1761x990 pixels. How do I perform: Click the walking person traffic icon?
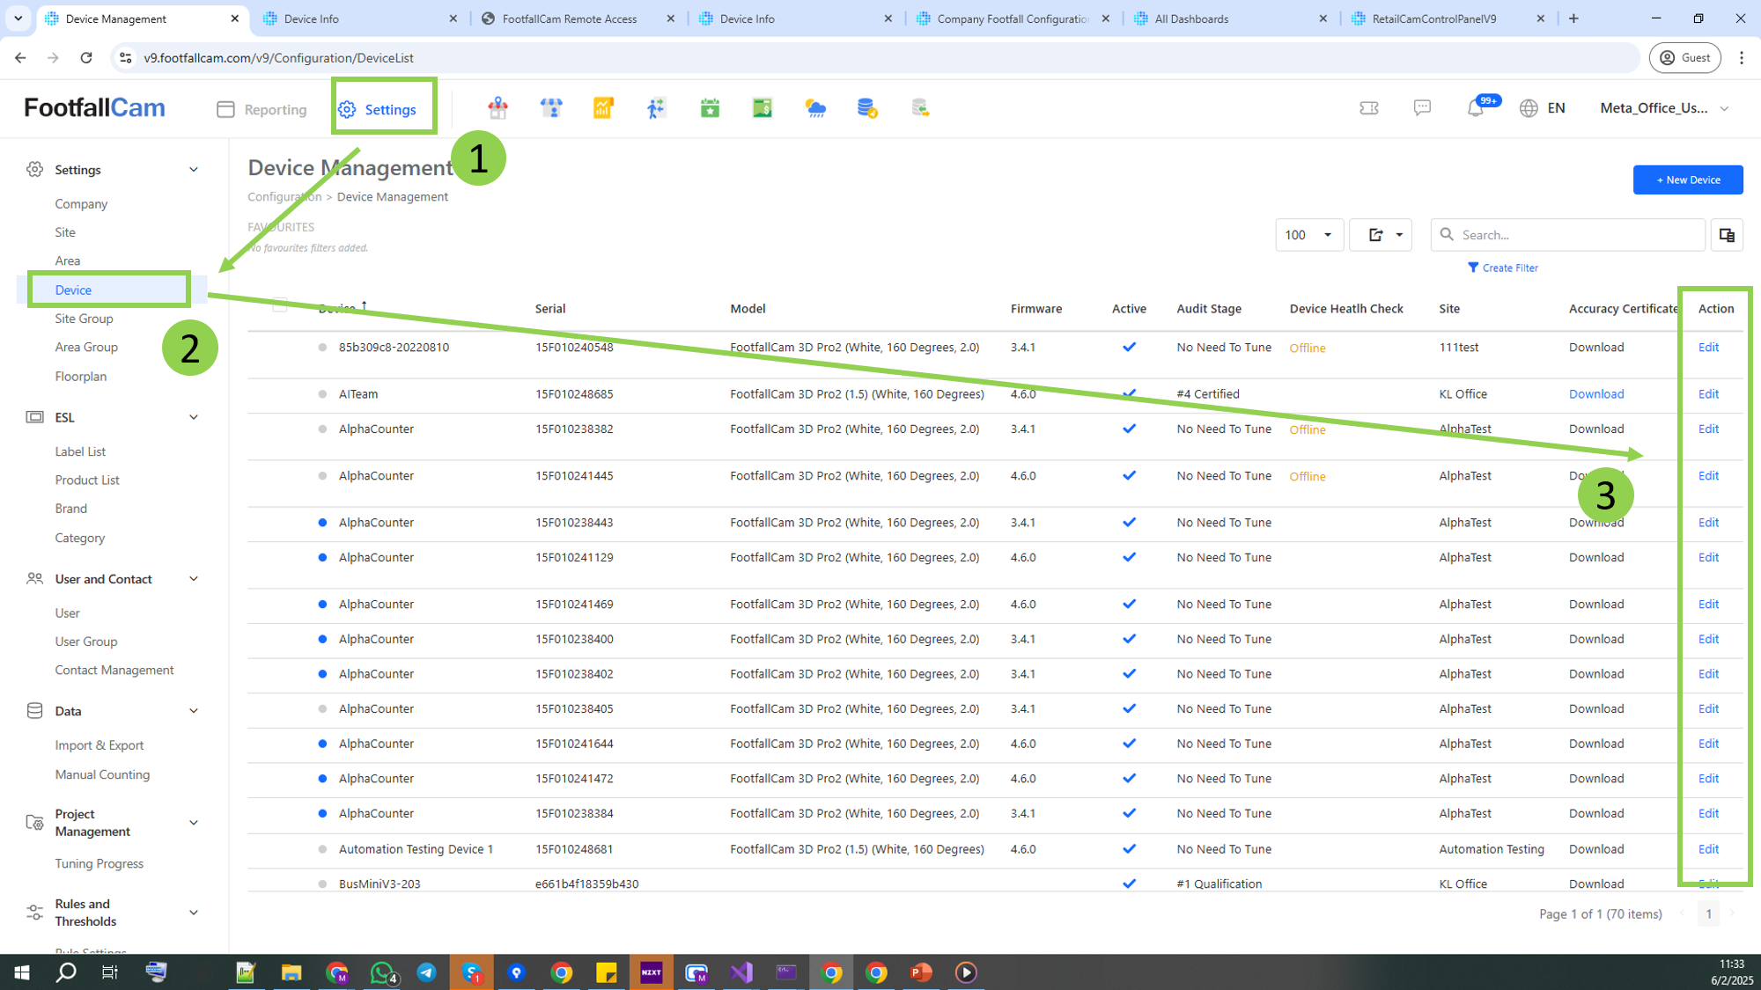click(x=656, y=108)
